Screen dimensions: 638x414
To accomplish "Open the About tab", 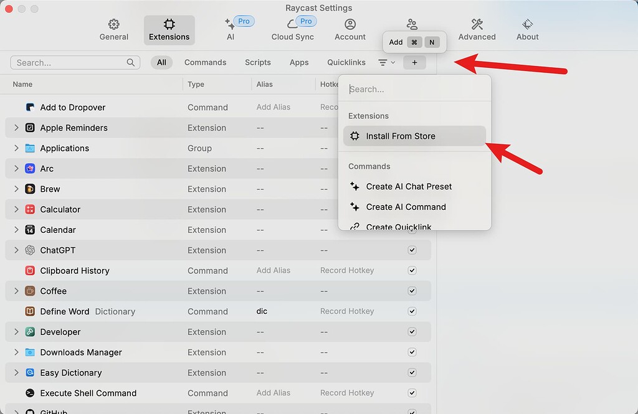I will coord(527,30).
